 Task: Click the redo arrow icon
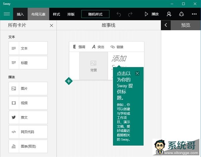pos(130,14)
